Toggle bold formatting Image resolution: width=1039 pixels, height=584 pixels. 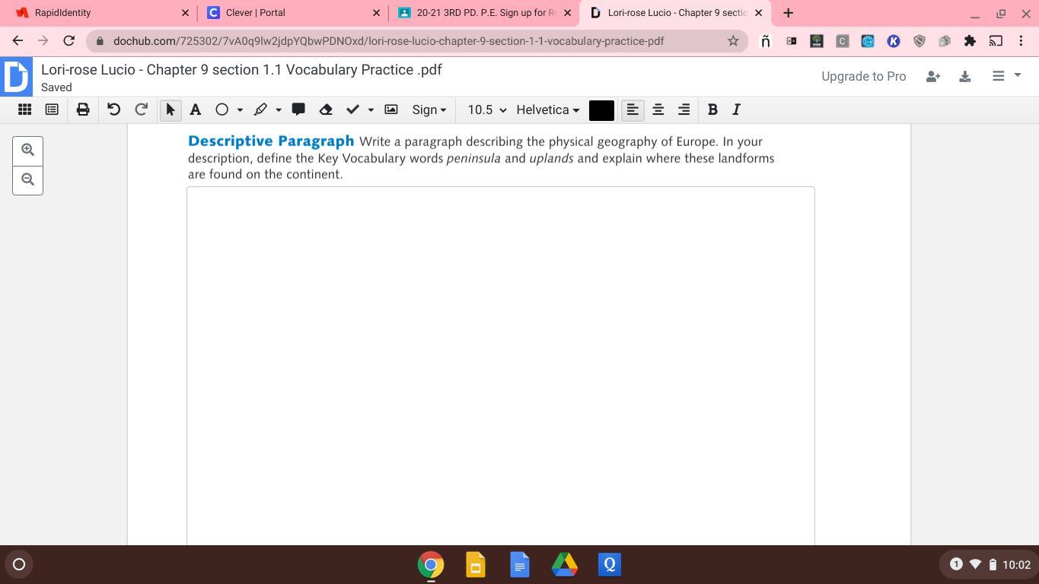pyautogui.click(x=712, y=109)
